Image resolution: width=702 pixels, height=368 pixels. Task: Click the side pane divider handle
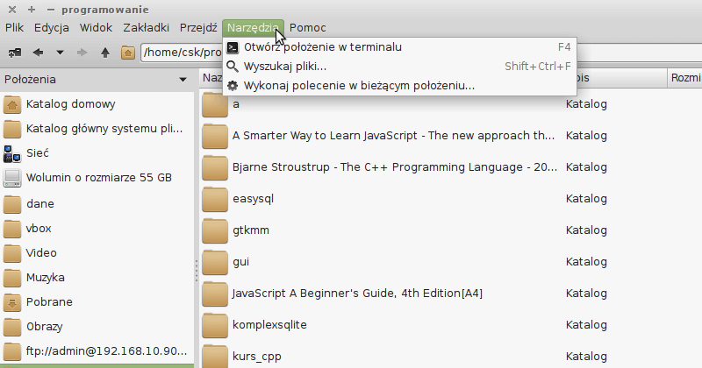196,271
